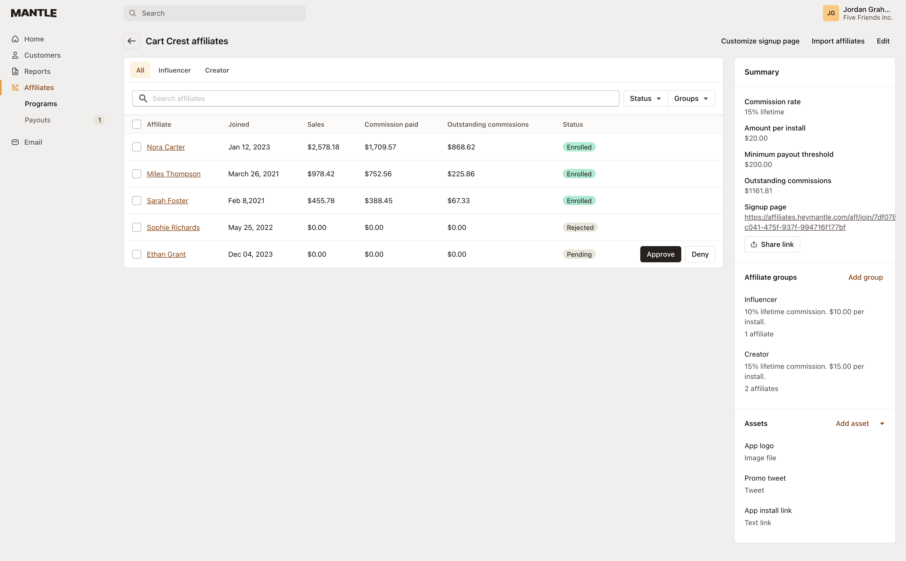906x561 pixels.
Task: Select the checkbox for Nora Carter
Action: (137, 147)
